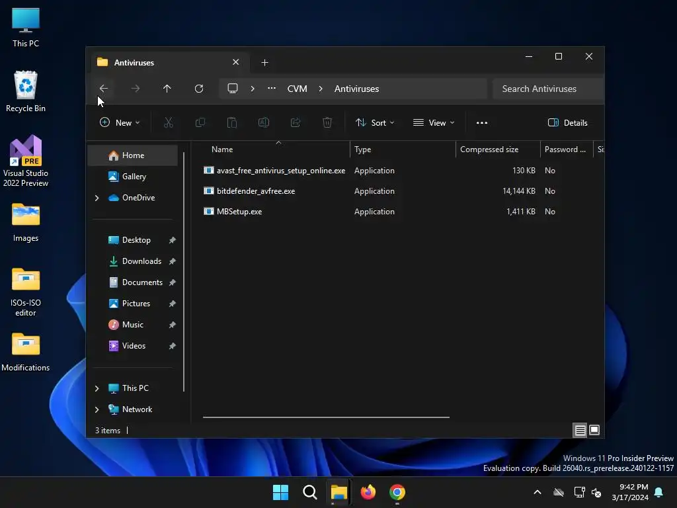Toggle the Details pane
Image resolution: width=677 pixels, height=508 pixels.
[567, 122]
